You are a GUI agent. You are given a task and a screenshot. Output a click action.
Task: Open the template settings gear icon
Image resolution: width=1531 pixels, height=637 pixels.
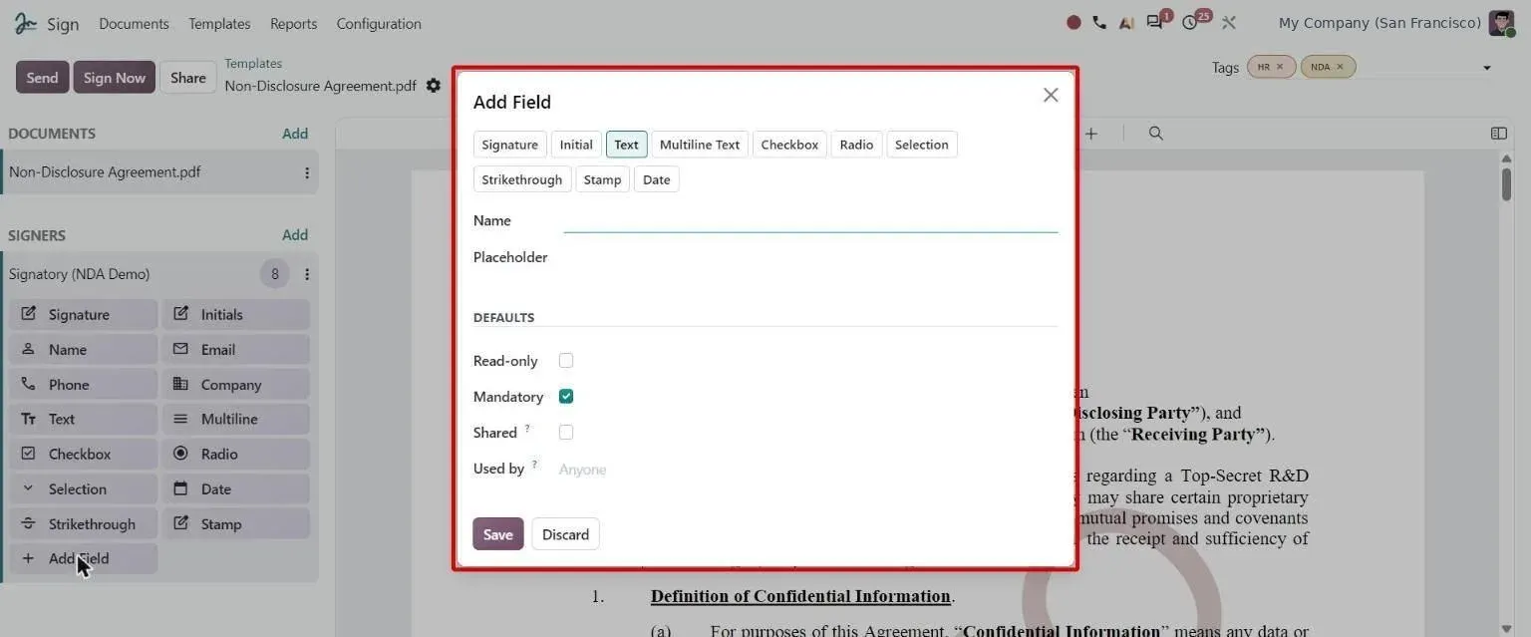[433, 86]
